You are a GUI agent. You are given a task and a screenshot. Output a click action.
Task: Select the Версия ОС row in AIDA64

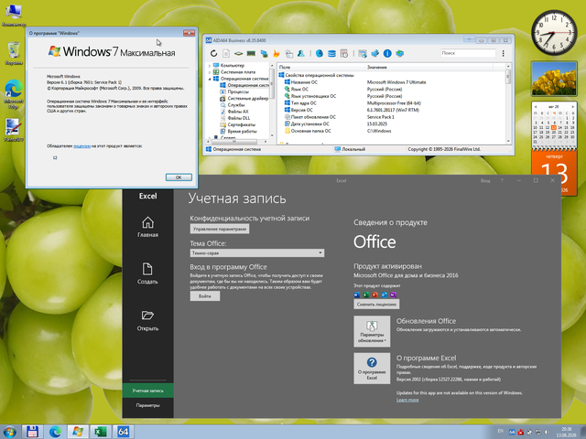click(x=392, y=110)
